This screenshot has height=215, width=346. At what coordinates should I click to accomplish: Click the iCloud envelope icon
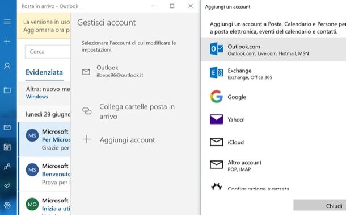(x=216, y=142)
